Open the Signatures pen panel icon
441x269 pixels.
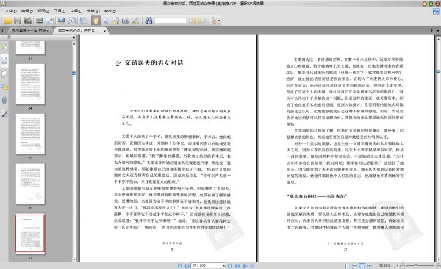point(4,114)
